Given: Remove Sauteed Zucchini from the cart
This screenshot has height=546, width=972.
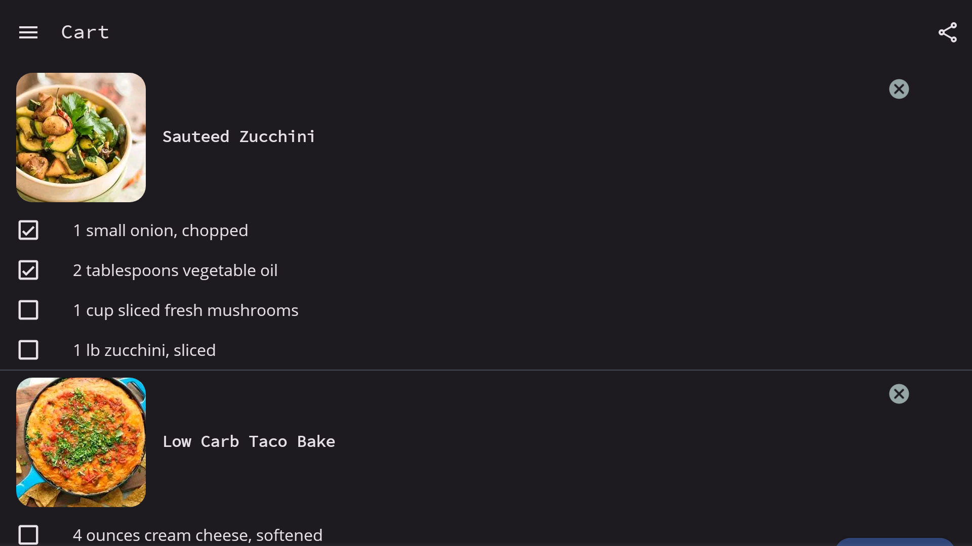Looking at the screenshot, I should pyautogui.click(x=899, y=89).
